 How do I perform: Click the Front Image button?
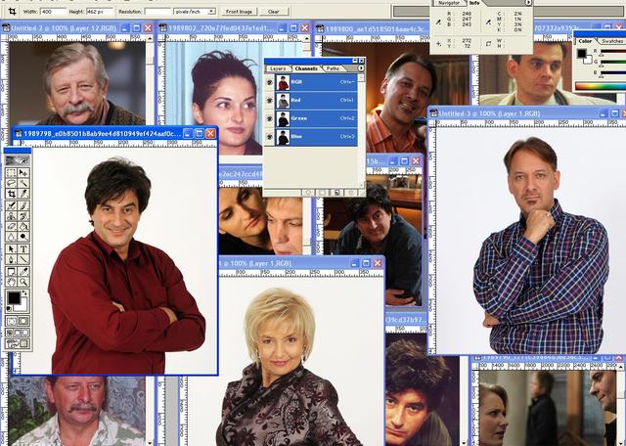239,11
